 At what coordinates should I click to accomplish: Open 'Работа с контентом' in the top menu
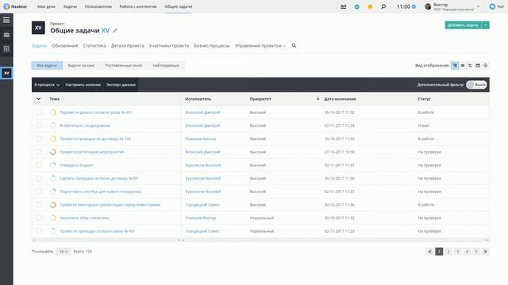(x=138, y=6)
